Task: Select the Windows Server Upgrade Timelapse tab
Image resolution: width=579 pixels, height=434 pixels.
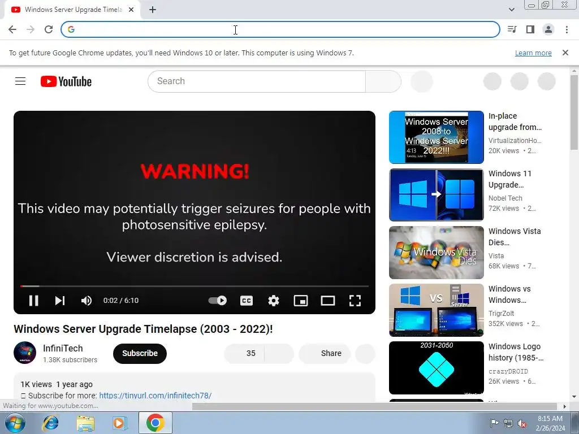Action: pyautogui.click(x=72, y=10)
